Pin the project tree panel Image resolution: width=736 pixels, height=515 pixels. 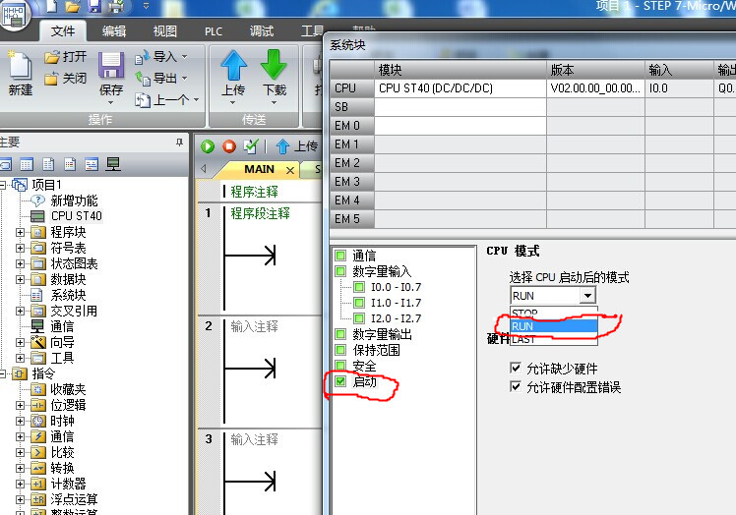click(x=179, y=143)
